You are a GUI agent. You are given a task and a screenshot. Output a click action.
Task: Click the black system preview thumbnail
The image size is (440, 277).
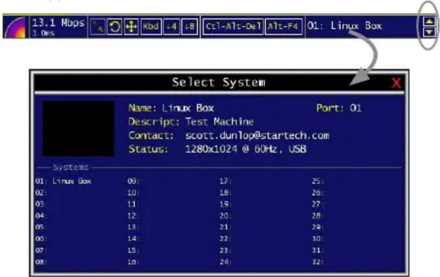click(78, 128)
